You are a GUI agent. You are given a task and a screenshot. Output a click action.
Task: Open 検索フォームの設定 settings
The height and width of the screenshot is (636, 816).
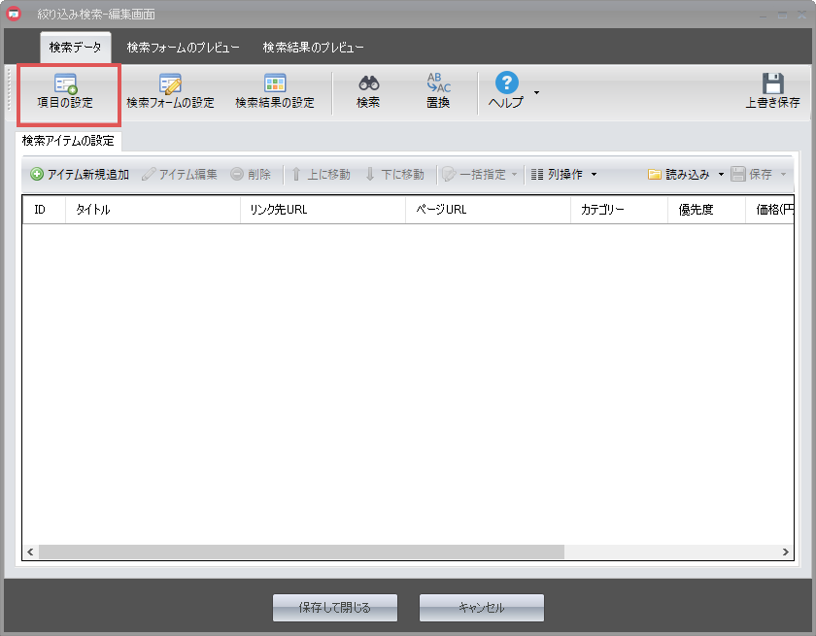[x=170, y=92]
